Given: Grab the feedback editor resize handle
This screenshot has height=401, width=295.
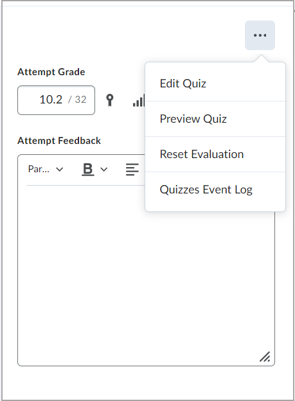Looking at the screenshot, I should click(x=265, y=357).
